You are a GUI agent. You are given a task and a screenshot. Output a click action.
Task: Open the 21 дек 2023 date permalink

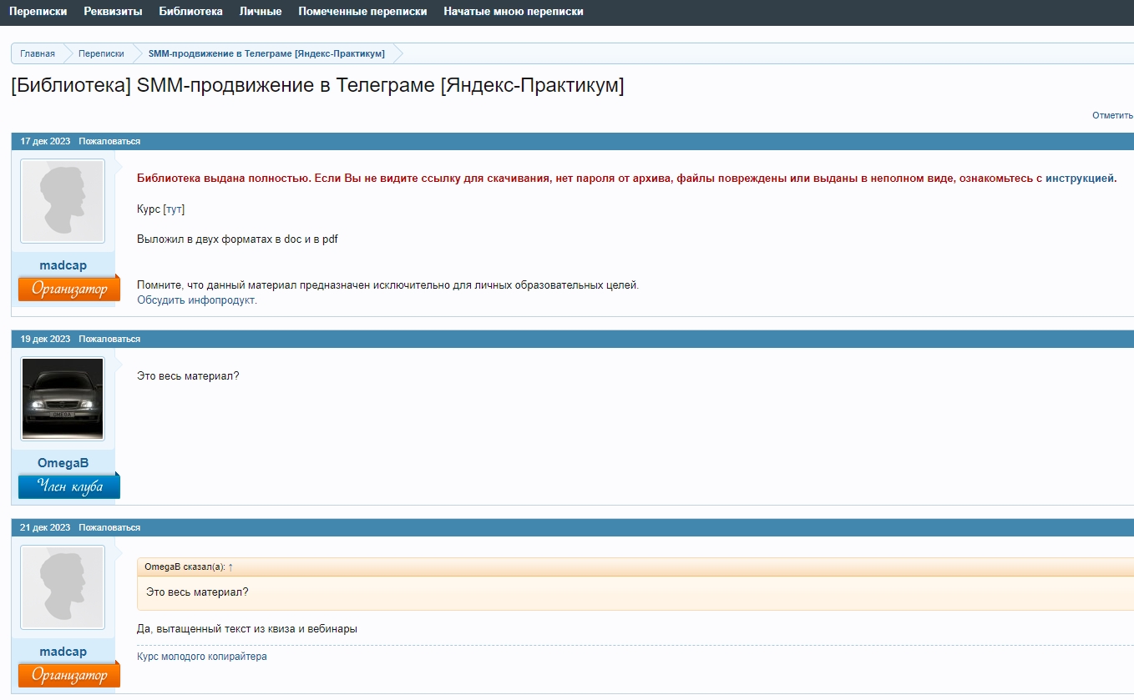(45, 527)
